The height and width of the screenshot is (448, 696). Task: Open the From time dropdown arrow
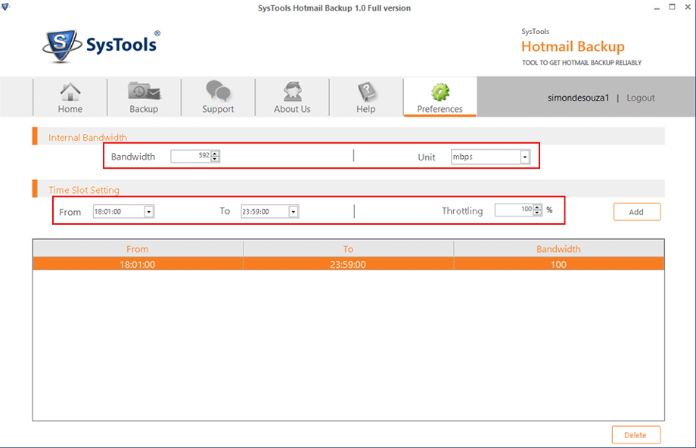click(149, 212)
